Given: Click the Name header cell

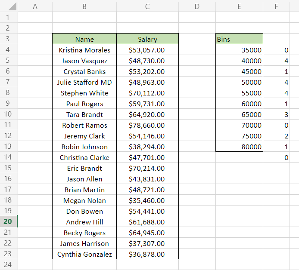Looking at the screenshot, I should pos(84,39).
